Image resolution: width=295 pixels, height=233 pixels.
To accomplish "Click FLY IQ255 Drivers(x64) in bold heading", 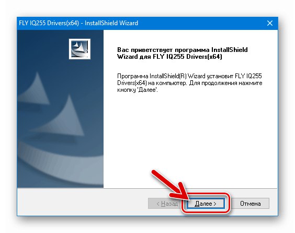I will (x=187, y=57).
